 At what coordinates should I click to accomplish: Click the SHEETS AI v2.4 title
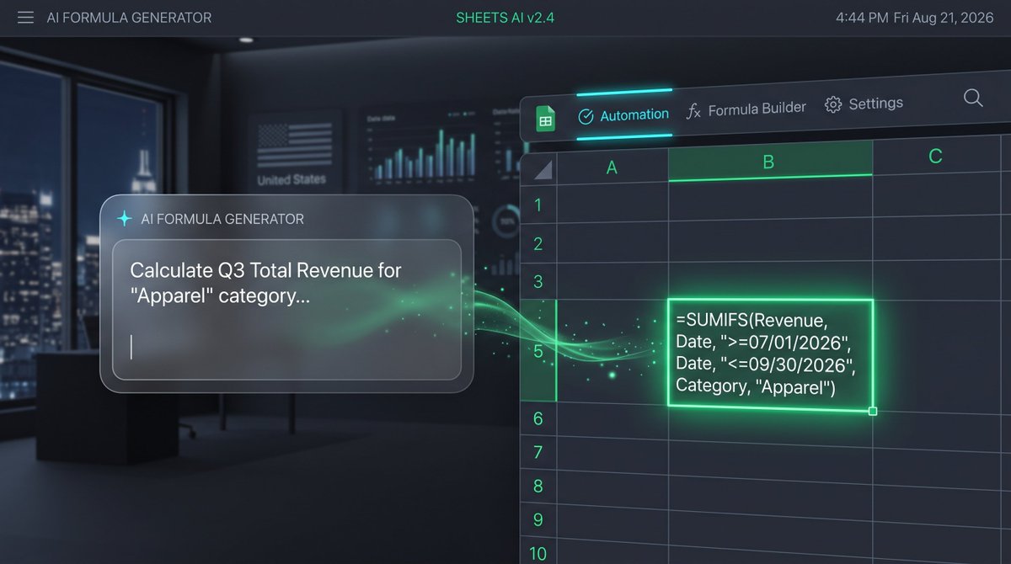505,18
